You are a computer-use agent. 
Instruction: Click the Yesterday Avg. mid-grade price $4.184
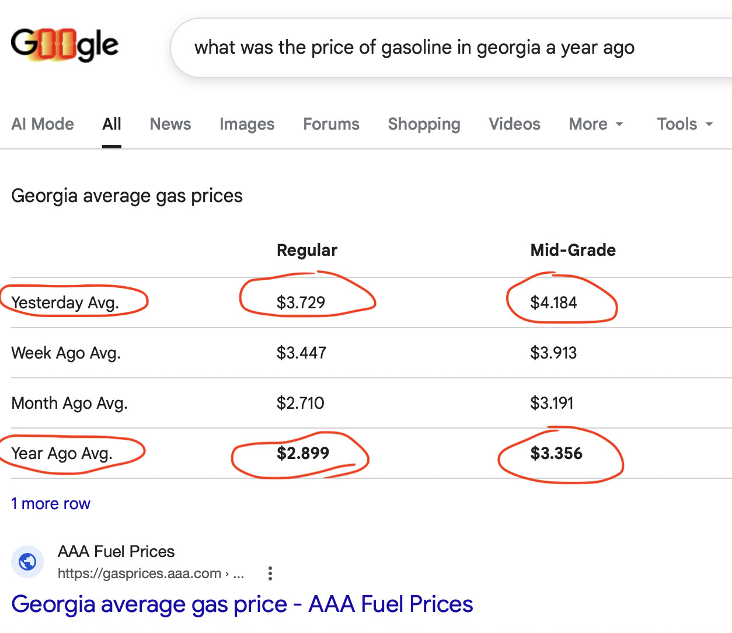coord(553,302)
